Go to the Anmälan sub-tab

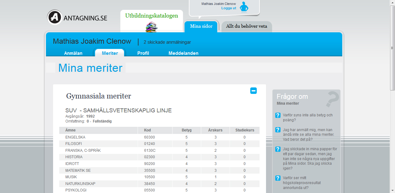pyautogui.click(x=73, y=53)
